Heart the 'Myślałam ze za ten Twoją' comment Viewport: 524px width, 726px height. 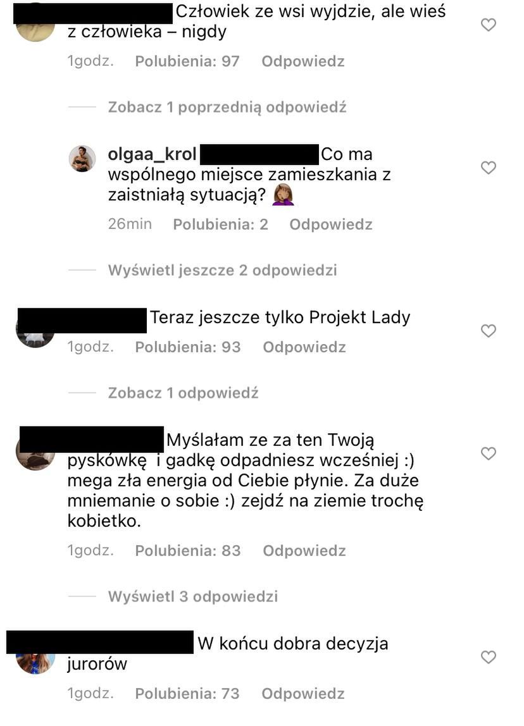point(489,453)
